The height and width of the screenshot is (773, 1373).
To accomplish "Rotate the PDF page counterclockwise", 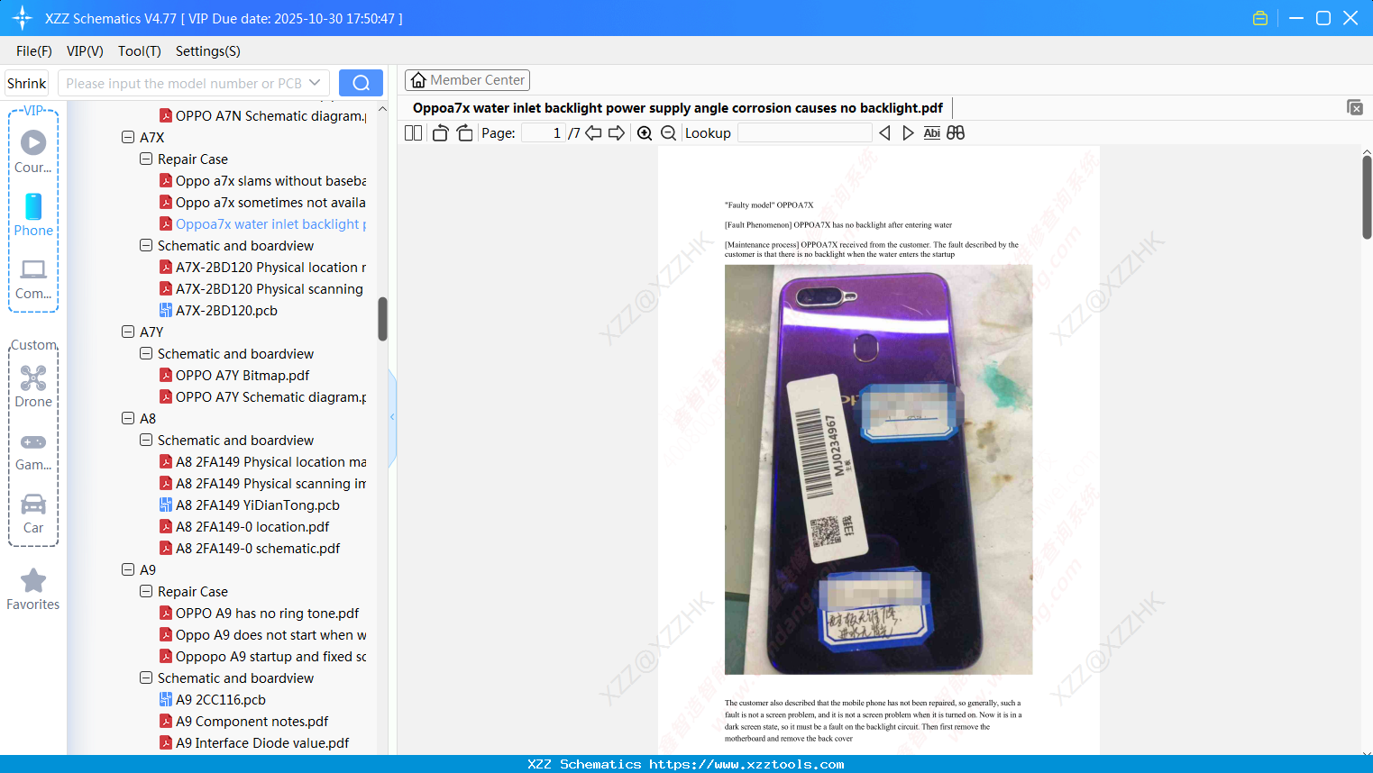I will 439,132.
